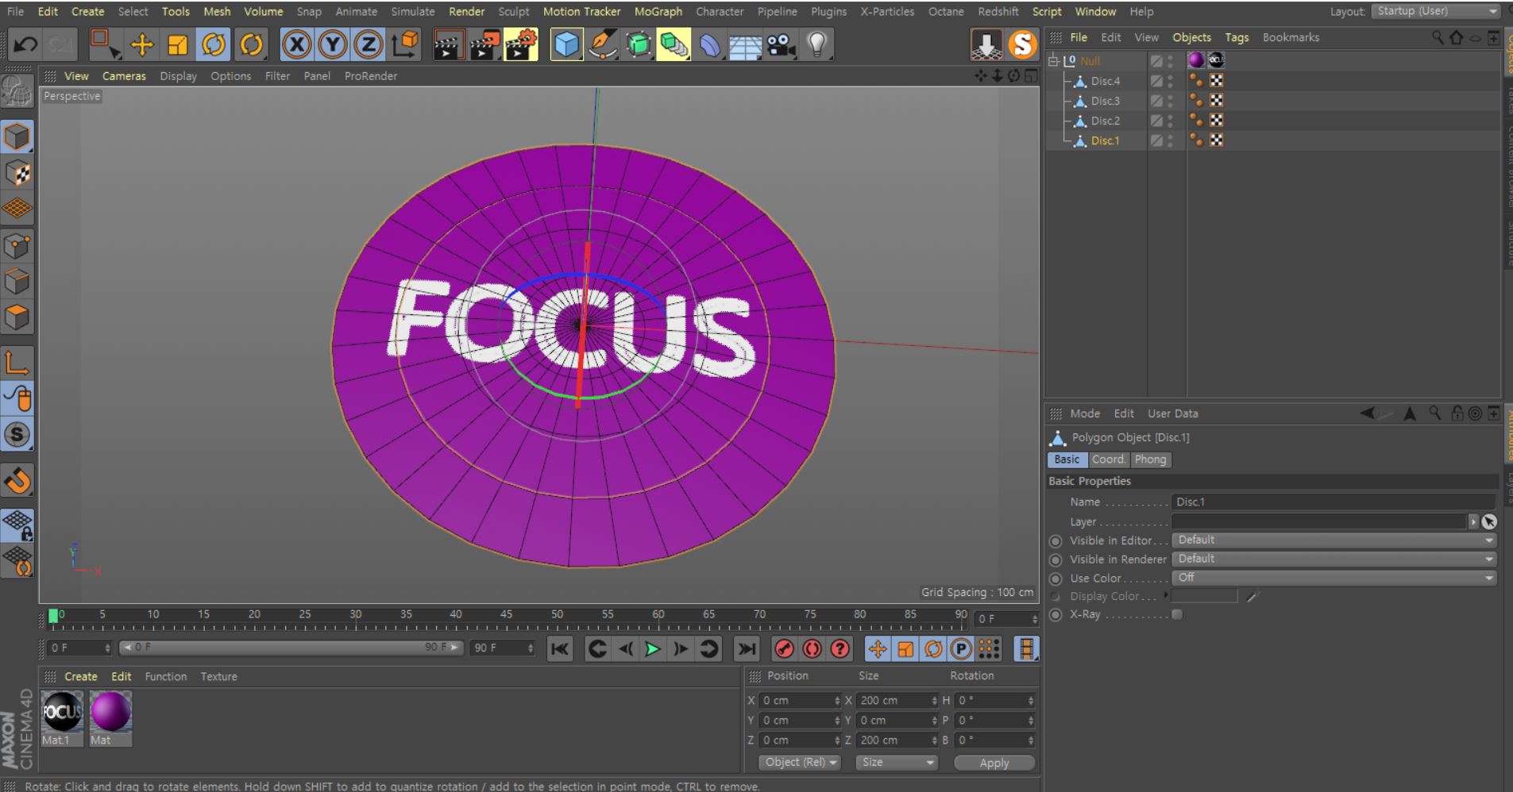The image size is (1513, 792).
Task: Enable the X-Ray checkbox
Action: (1177, 614)
